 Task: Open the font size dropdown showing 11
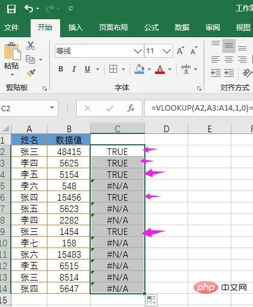[x=166, y=51]
